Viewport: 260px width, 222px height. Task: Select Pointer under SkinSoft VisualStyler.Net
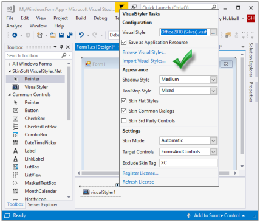pyautogui.click(x=35, y=79)
